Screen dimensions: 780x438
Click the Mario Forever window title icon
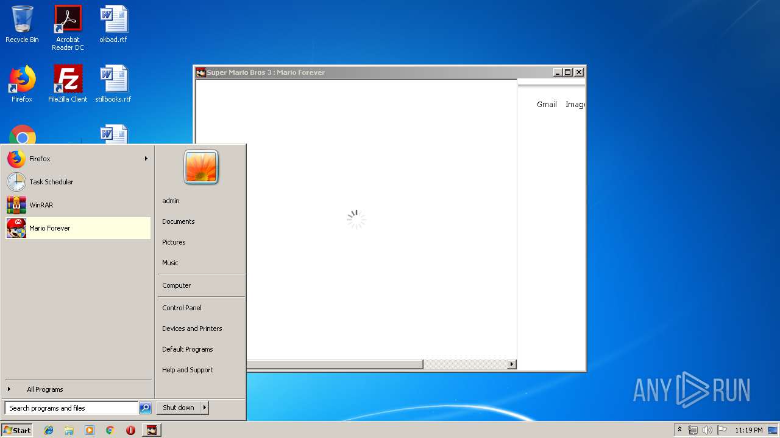tap(200, 72)
